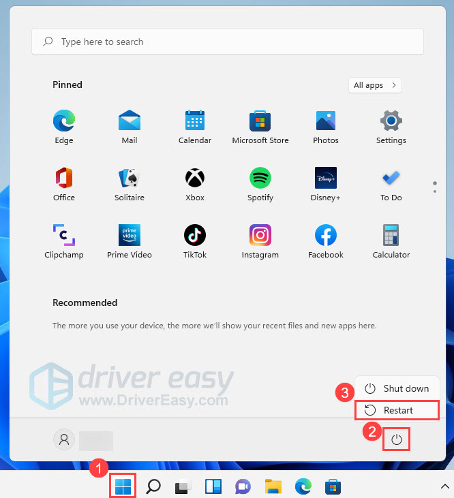Open File Explorer from the taskbar
Screen dimensions: 454x498
pos(273,486)
